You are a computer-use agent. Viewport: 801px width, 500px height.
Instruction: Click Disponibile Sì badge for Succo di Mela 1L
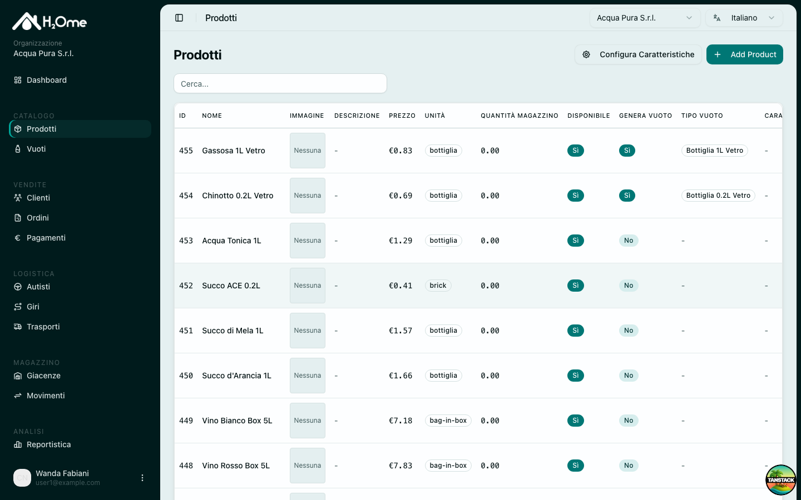click(576, 331)
